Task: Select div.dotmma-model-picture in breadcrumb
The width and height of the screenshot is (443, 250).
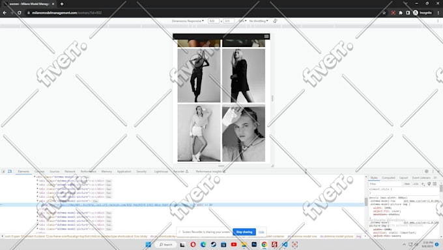Action: click(x=337, y=236)
